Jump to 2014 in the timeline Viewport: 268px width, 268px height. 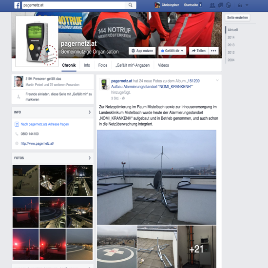[231, 38]
